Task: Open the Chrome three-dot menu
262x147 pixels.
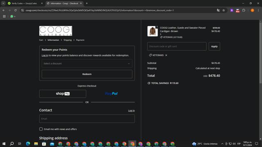Action: click(x=258, y=10)
